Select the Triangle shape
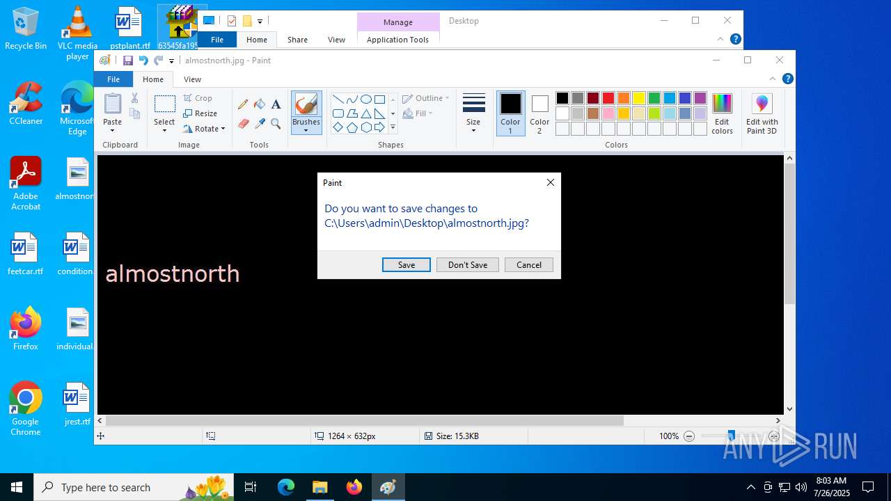The width and height of the screenshot is (891, 501). tap(365, 113)
